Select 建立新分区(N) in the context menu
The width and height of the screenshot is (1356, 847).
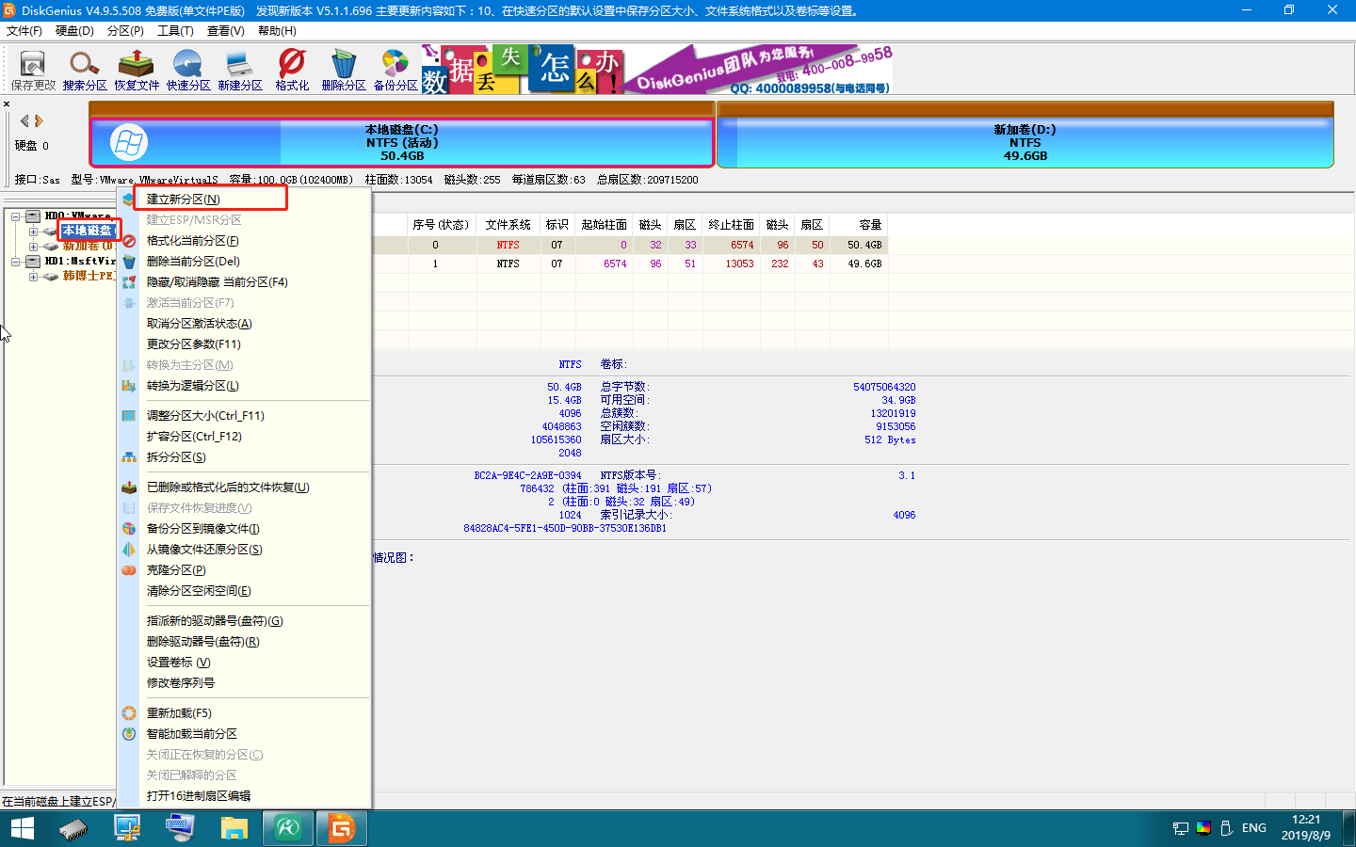pyautogui.click(x=184, y=199)
